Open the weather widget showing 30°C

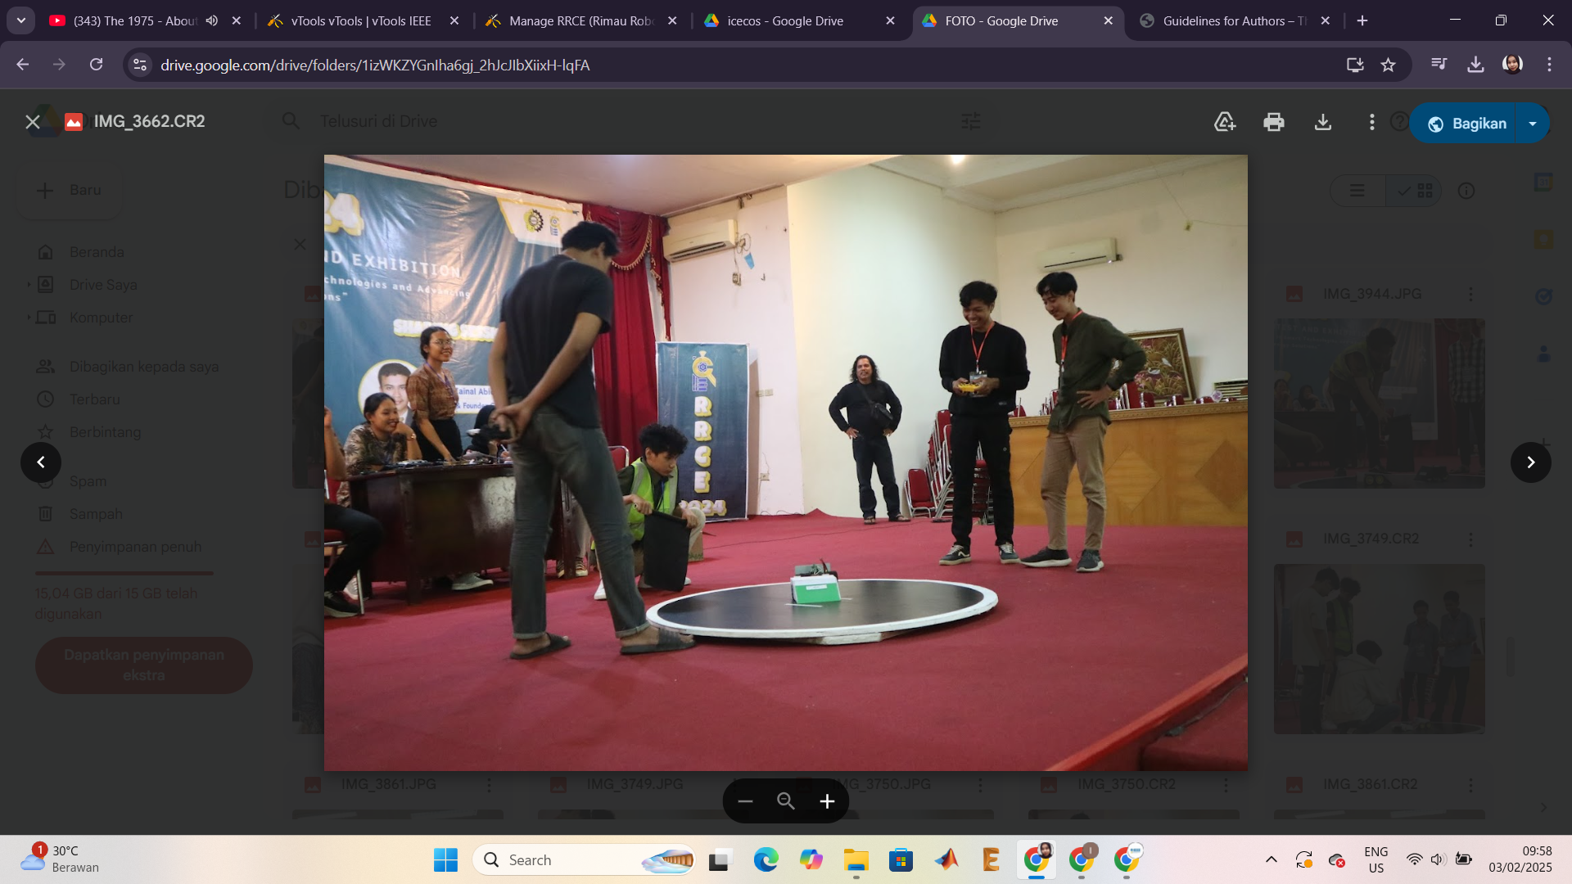[59, 859]
